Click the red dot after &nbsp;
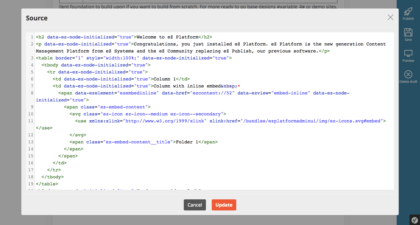Image resolution: width=420 pixels, height=225 pixels. [239, 86]
